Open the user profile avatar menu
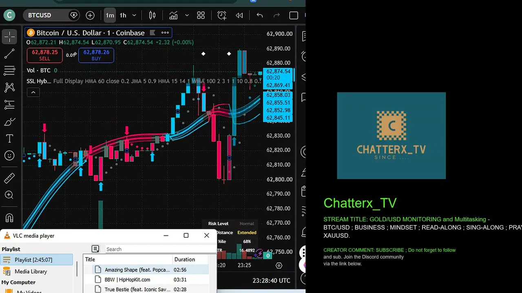This screenshot has width=522, height=293. coord(9,15)
